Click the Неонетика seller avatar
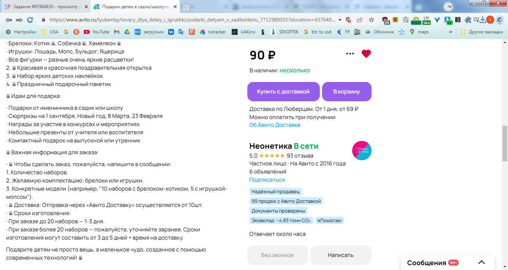 [361, 151]
